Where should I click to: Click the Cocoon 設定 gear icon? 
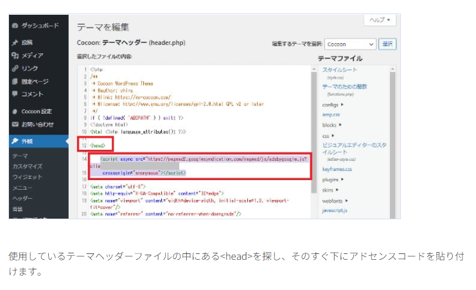coord(15,111)
